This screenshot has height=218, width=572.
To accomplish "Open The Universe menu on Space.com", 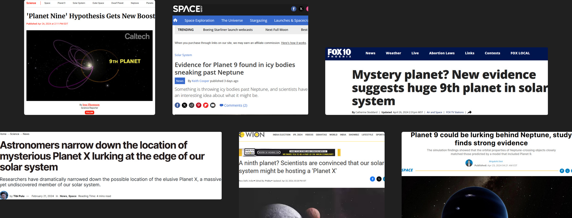I will [x=232, y=20].
